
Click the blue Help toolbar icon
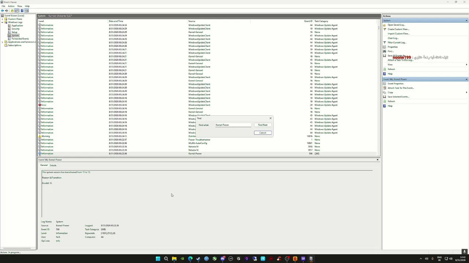coord(22,11)
